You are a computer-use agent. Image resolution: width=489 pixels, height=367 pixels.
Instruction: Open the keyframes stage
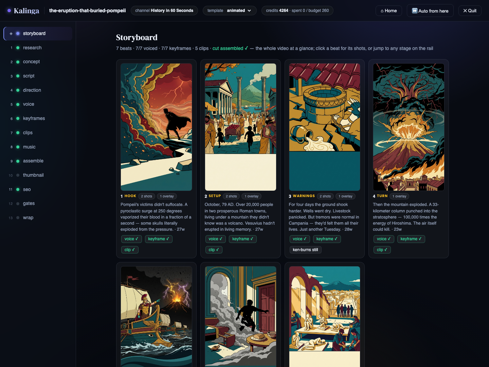[x=38, y=119]
